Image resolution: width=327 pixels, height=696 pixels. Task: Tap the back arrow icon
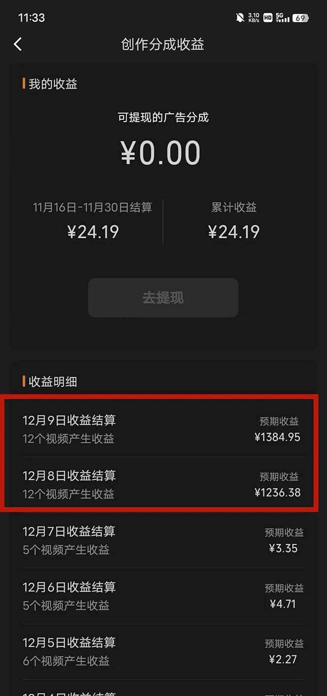[x=18, y=44]
